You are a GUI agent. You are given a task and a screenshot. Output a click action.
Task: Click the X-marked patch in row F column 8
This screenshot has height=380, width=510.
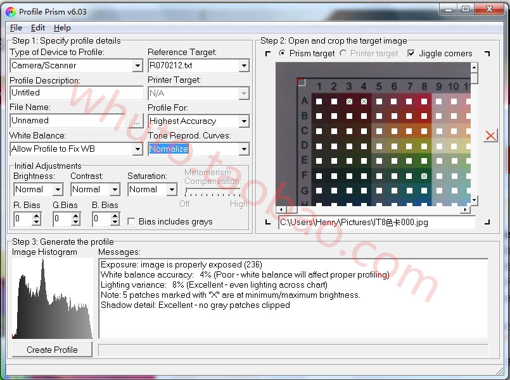[x=424, y=176]
